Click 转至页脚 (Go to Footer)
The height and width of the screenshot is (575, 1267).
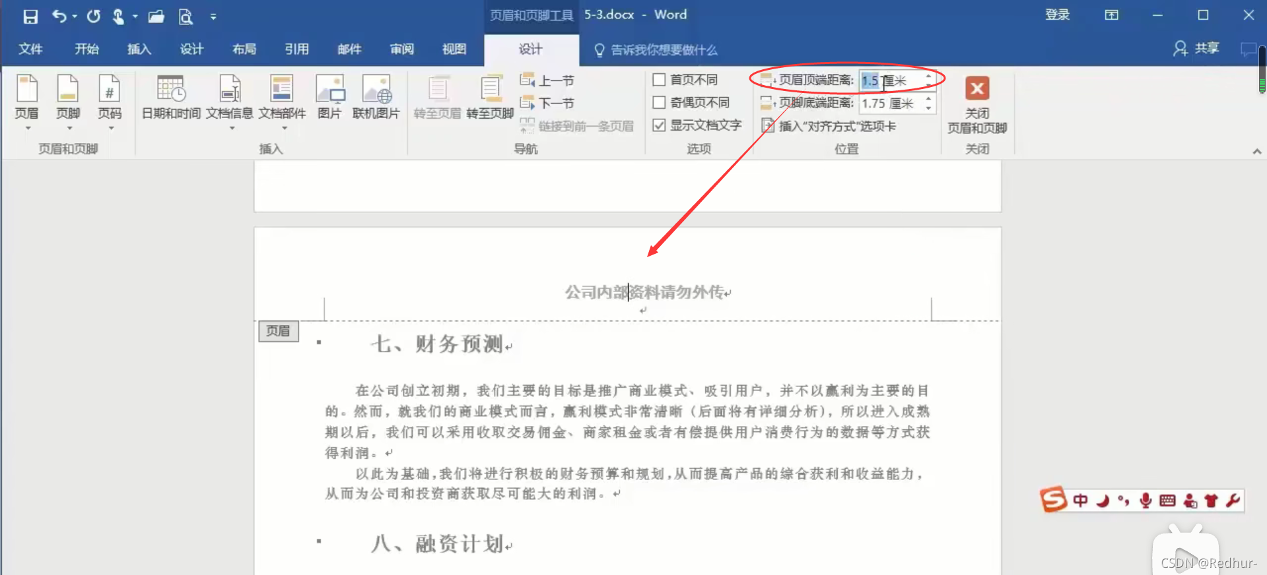490,98
